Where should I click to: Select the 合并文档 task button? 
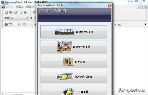pos(74,62)
